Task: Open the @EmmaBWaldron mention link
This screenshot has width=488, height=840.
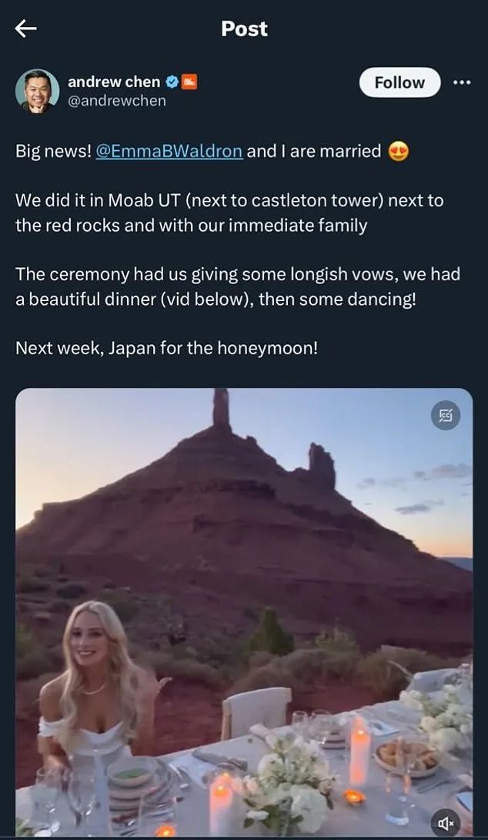Action: [x=169, y=151]
